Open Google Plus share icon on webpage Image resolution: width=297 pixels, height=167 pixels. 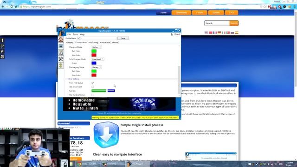(x=2, y=46)
